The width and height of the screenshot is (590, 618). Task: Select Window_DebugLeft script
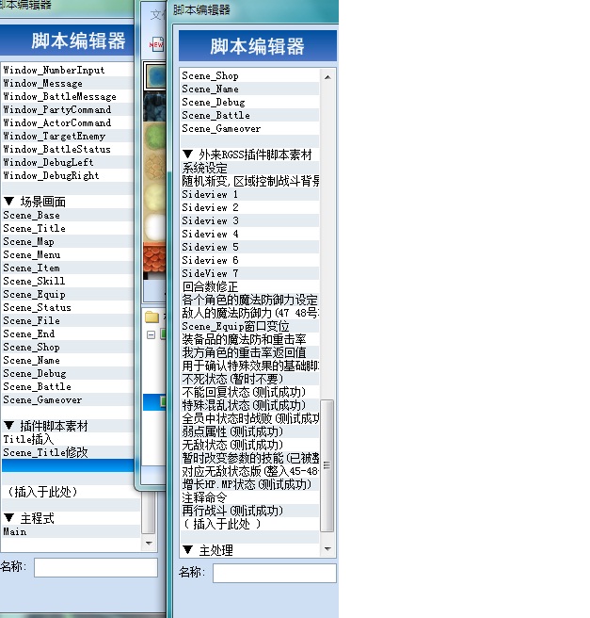coord(68,162)
